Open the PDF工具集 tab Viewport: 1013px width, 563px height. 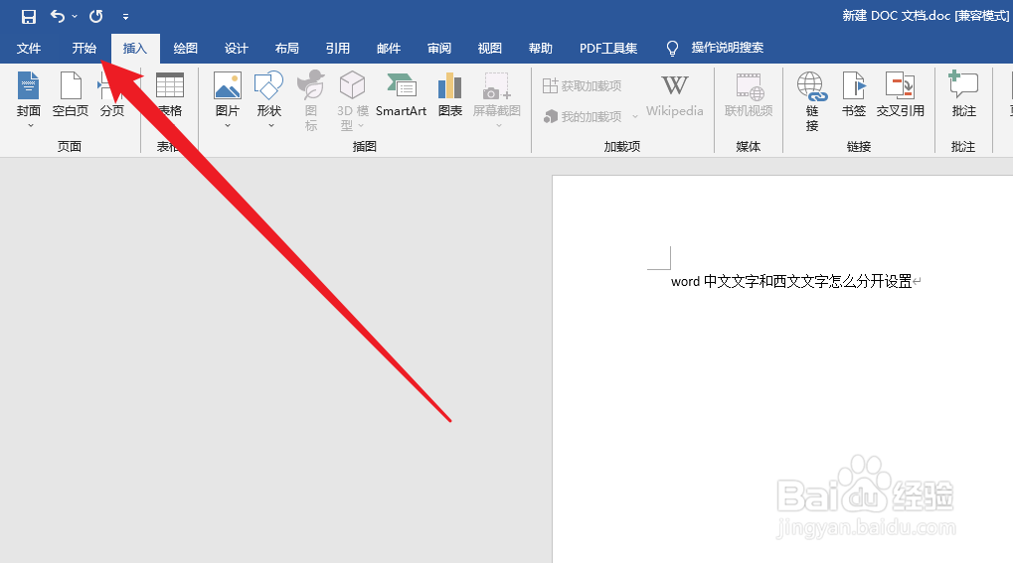[x=608, y=49]
